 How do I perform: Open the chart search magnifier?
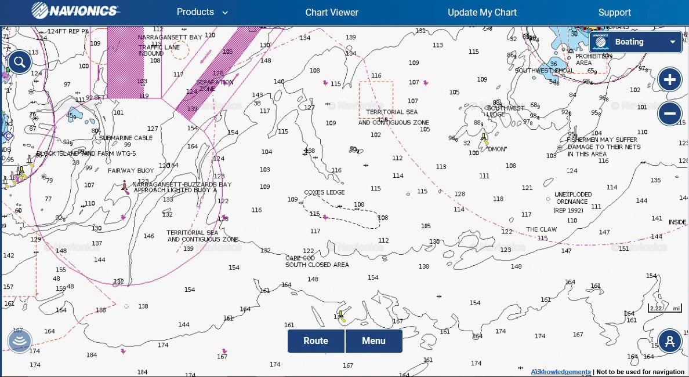[20, 62]
